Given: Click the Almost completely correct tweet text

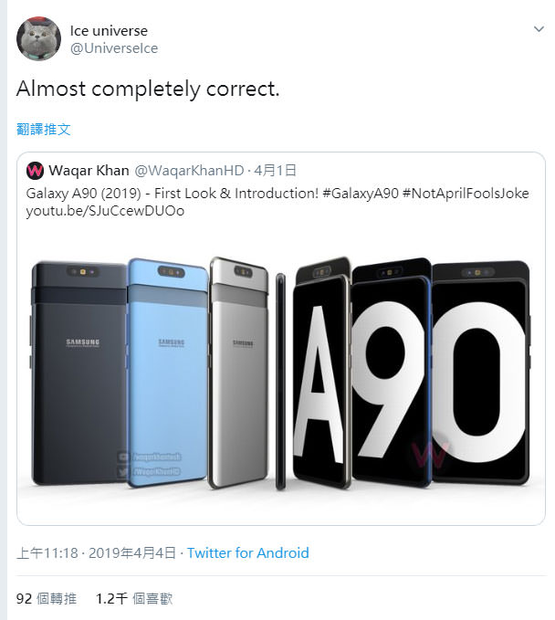Looking at the screenshot, I should pyautogui.click(x=148, y=89).
